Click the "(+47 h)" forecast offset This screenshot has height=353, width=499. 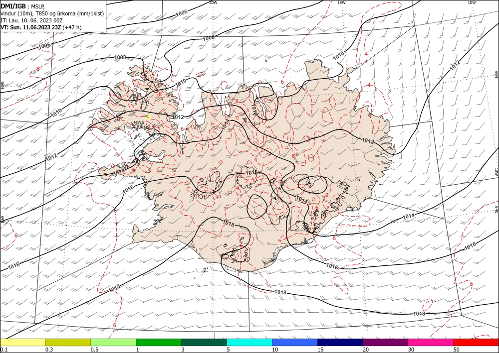(x=72, y=27)
